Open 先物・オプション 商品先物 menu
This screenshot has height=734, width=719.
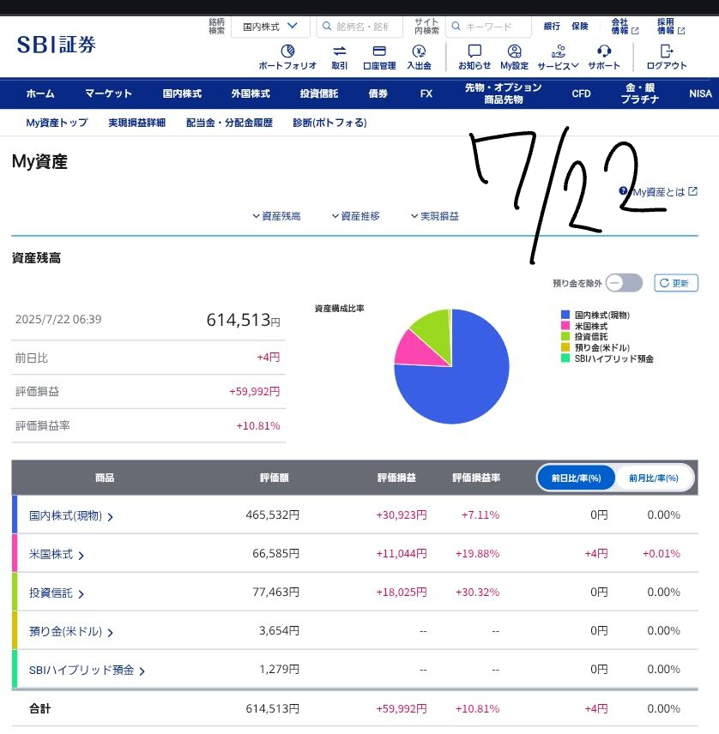pos(503,93)
